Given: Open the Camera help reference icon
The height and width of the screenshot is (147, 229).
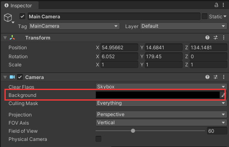Looking at the screenshot, I should [x=207, y=77].
